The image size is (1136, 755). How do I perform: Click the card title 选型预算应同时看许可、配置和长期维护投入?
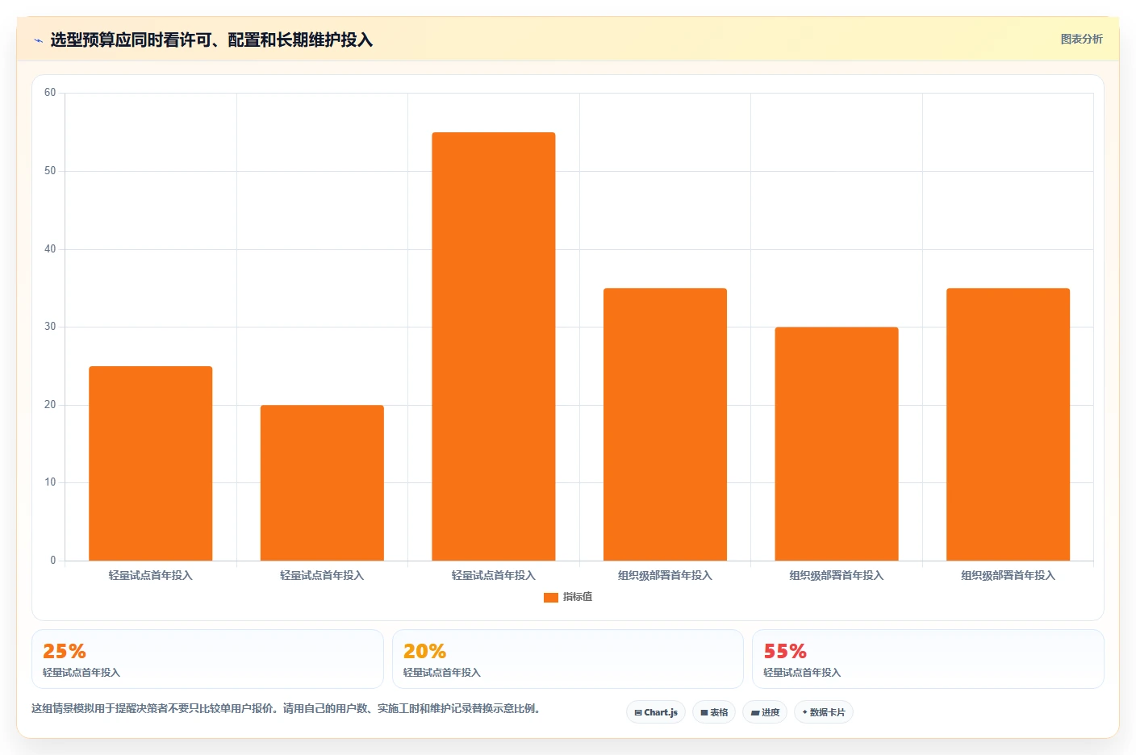[x=211, y=40]
